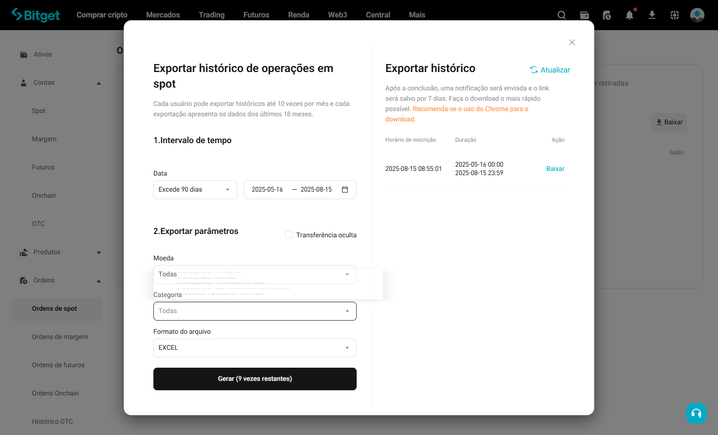Expand the Produtos section arrow
718x435 pixels.
pyautogui.click(x=99, y=253)
